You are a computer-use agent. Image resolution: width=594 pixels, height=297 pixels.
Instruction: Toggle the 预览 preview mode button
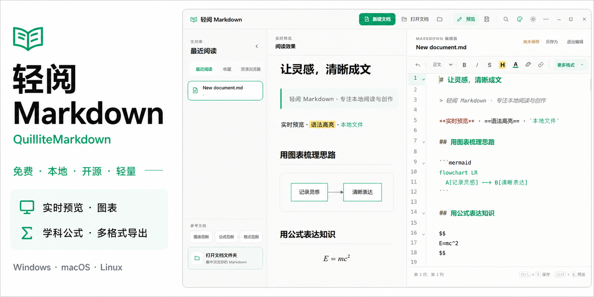click(x=466, y=19)
